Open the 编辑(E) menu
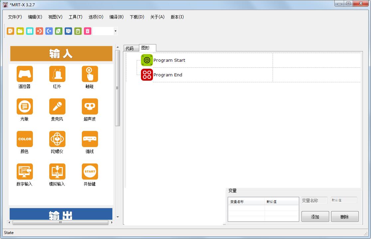Viewport: 371px width, 239px height. point(35,17)
